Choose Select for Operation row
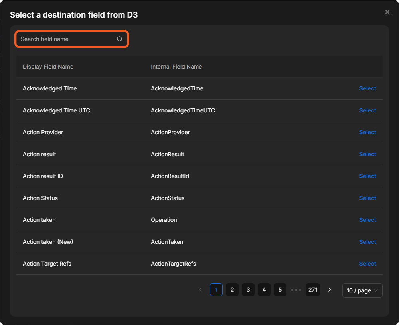 367,220
